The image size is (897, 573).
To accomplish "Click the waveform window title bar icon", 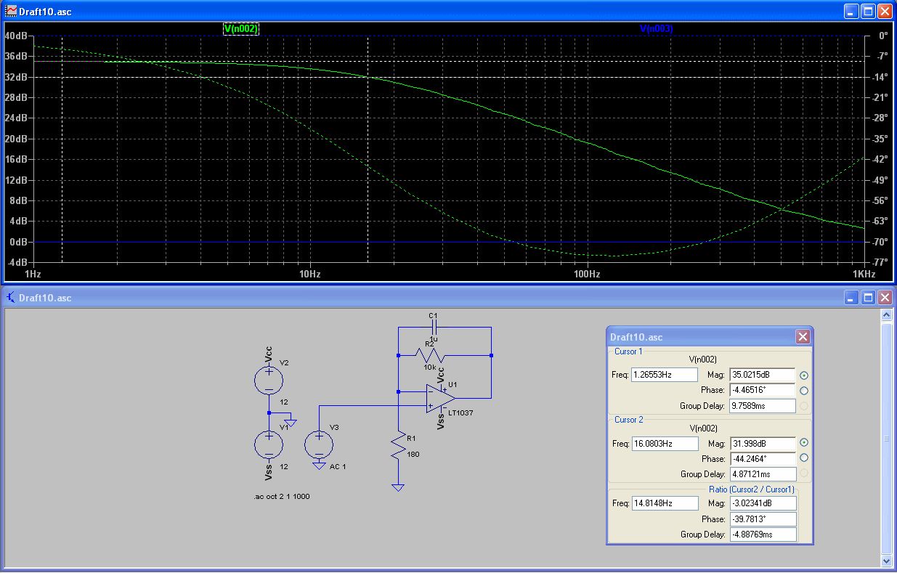I will tap(12, 12).
